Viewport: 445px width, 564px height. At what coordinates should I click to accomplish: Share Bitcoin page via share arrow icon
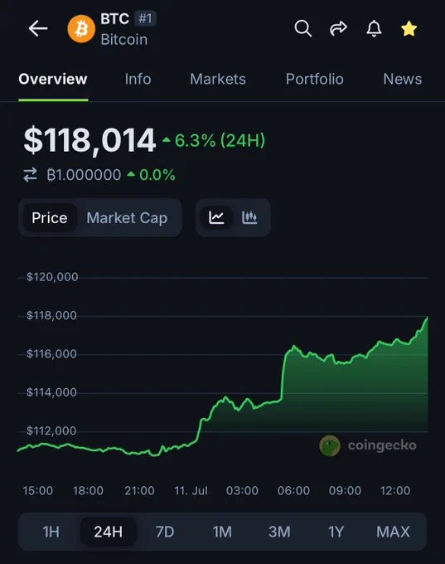(x=338, y=28)
